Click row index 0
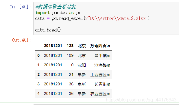Image resolution: width=179 pixels, height=105 pixels. (x=38, y=55)
